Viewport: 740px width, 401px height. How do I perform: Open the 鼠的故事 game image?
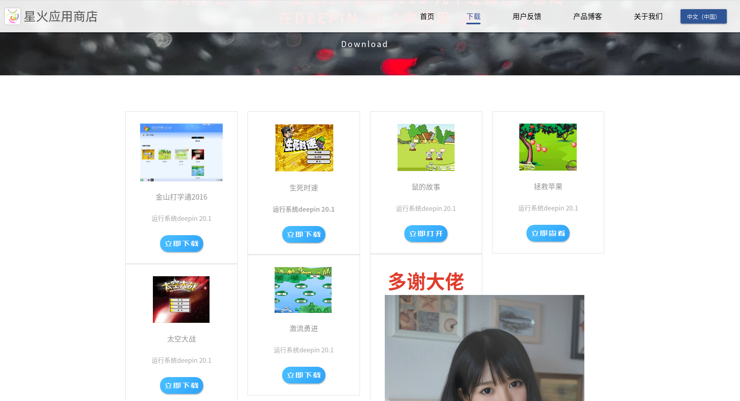(426, 147)
